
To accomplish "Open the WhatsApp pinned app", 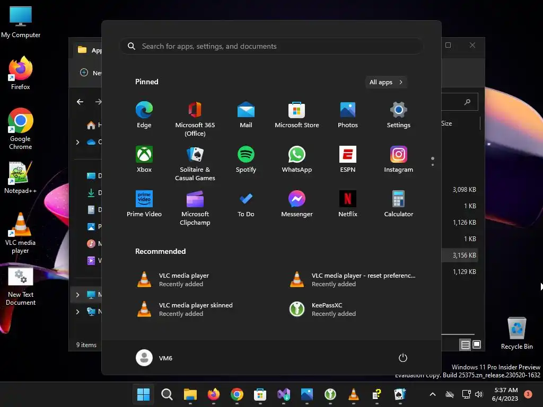I will click(297, 159).
